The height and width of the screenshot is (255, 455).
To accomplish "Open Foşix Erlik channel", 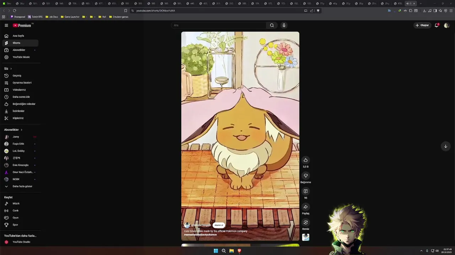I will (20, 144).
